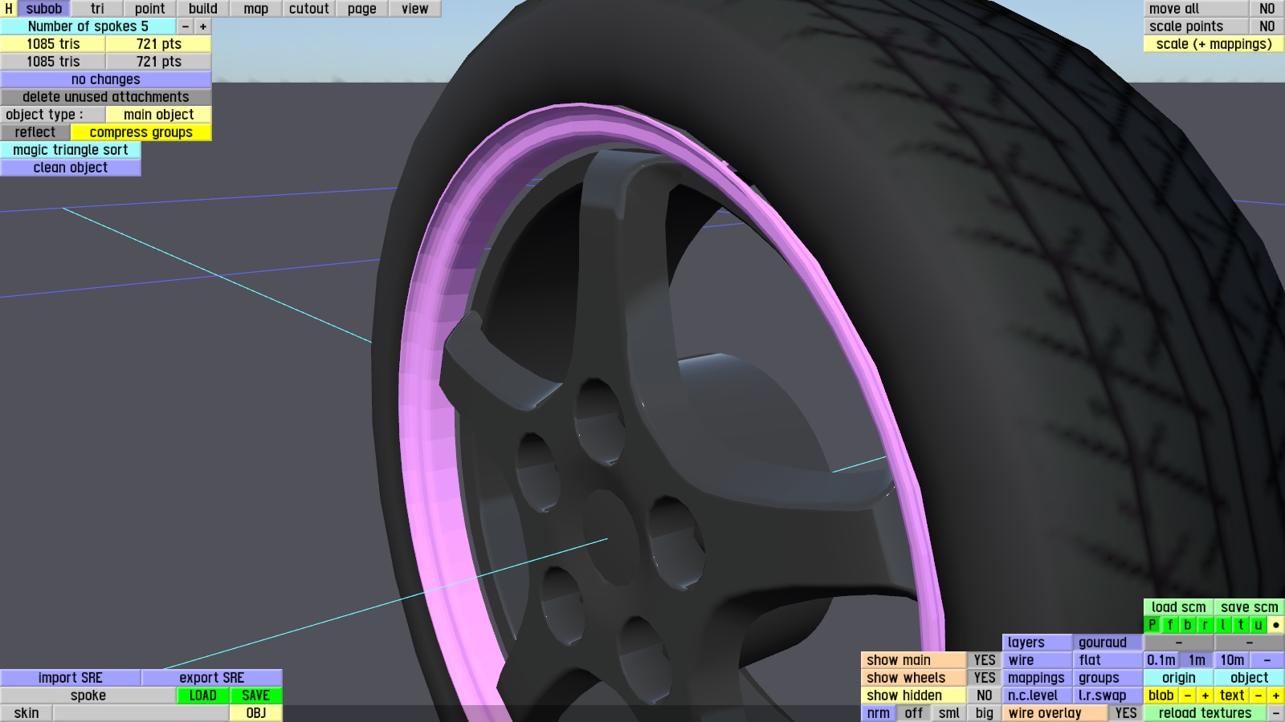
Task: Switch to the build tab
Action: [x=203, y=9]
